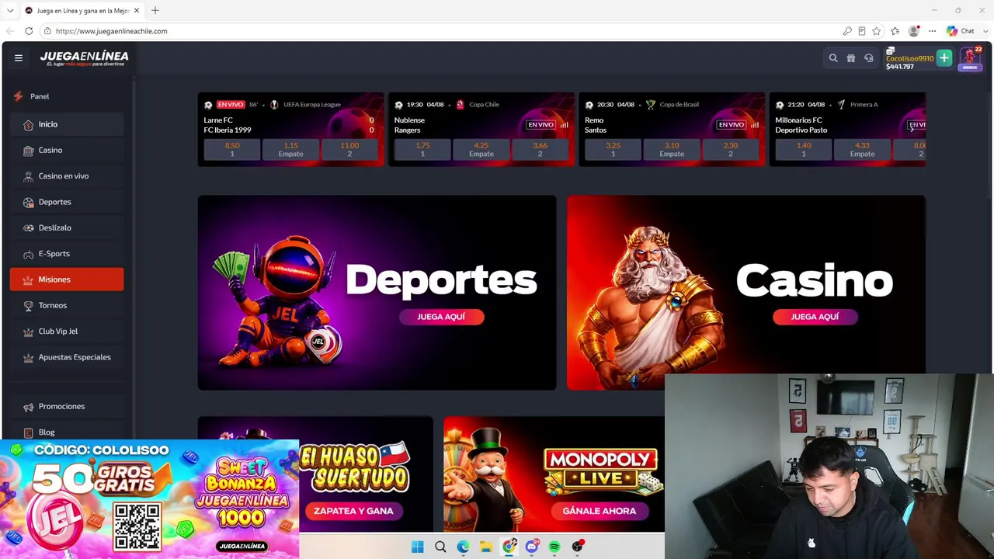This screenshot has width=994, height=559.
Task: Click Zapatea y Gana button
Action: [x=353, y=511]
